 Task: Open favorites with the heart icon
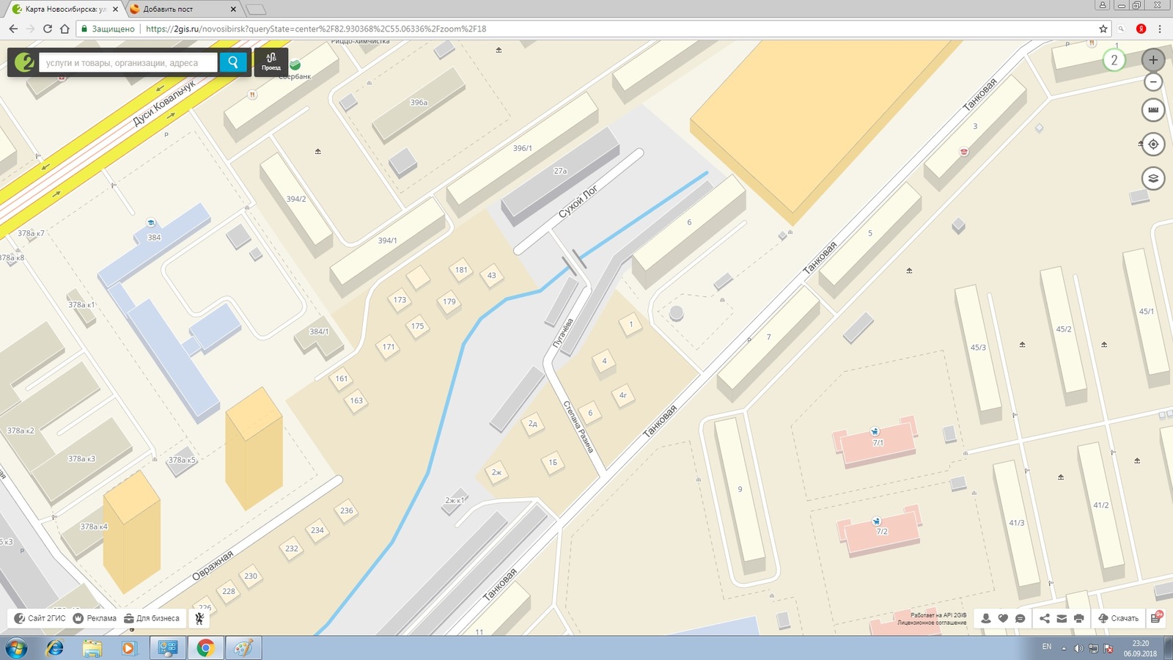click(x=1003, y=618)
